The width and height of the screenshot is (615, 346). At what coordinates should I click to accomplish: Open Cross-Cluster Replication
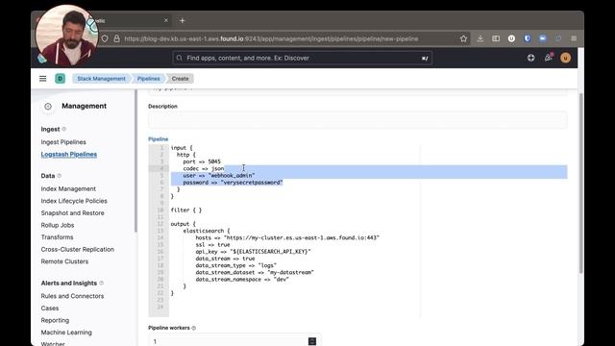coord(78,250)
